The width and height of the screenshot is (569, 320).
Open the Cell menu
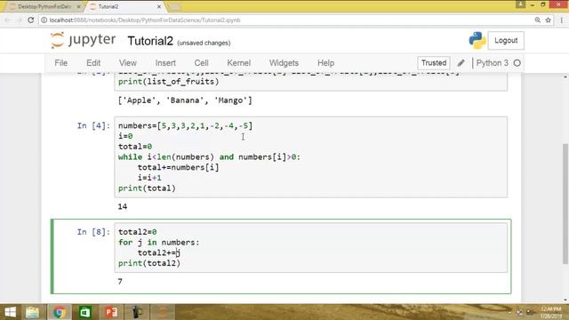201,63
